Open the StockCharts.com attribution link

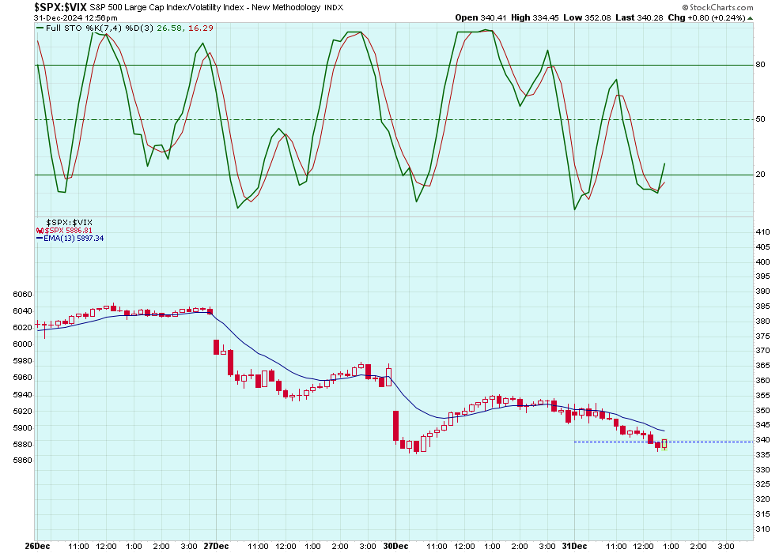721,7
